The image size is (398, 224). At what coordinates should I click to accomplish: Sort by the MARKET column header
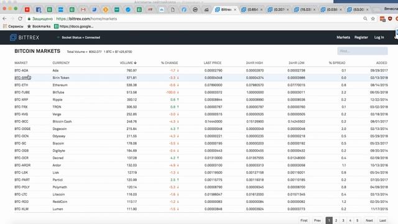[x=21, y=63]
